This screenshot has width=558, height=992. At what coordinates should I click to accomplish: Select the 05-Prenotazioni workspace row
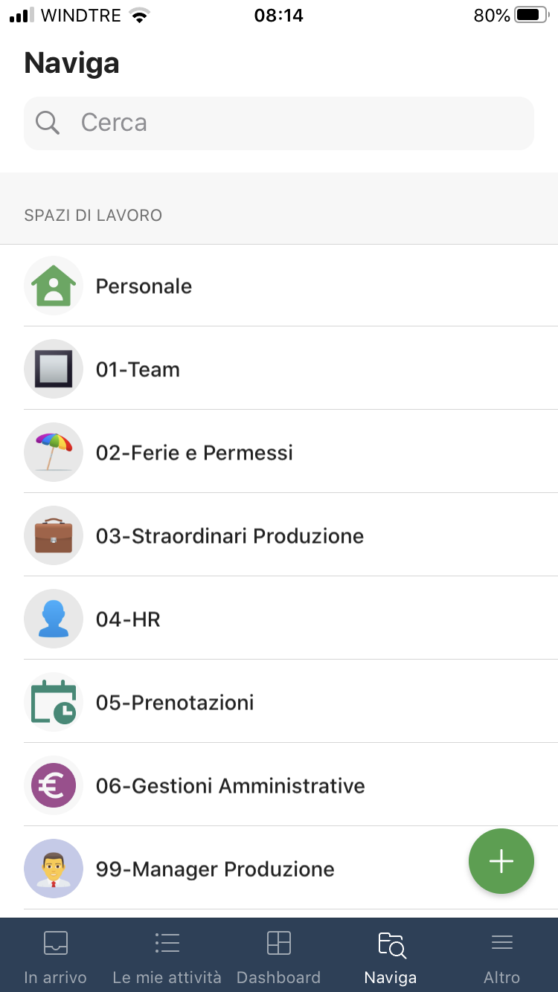175,703
